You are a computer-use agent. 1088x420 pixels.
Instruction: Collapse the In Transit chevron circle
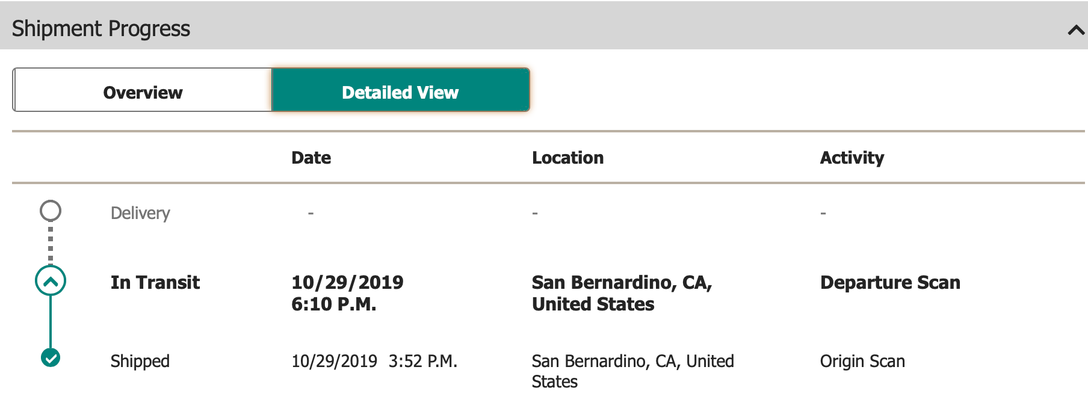click(51, 281)
